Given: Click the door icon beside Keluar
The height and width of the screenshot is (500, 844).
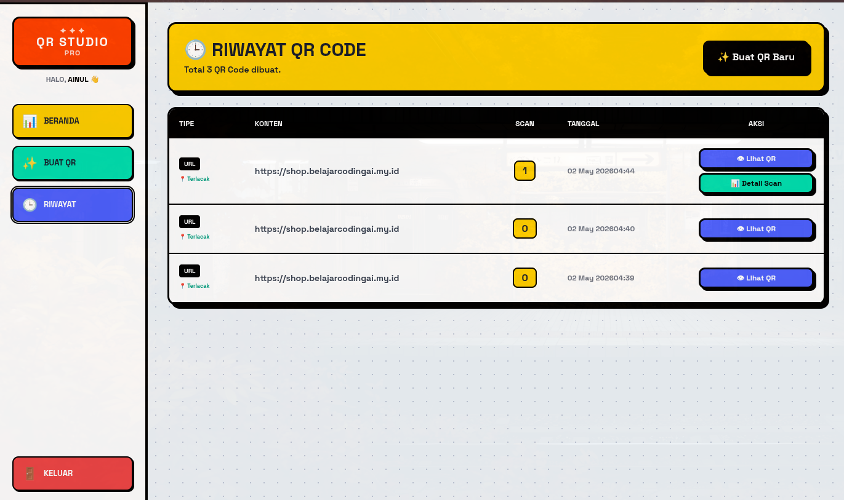Looking at the screenshot, I should pos(30,474).
